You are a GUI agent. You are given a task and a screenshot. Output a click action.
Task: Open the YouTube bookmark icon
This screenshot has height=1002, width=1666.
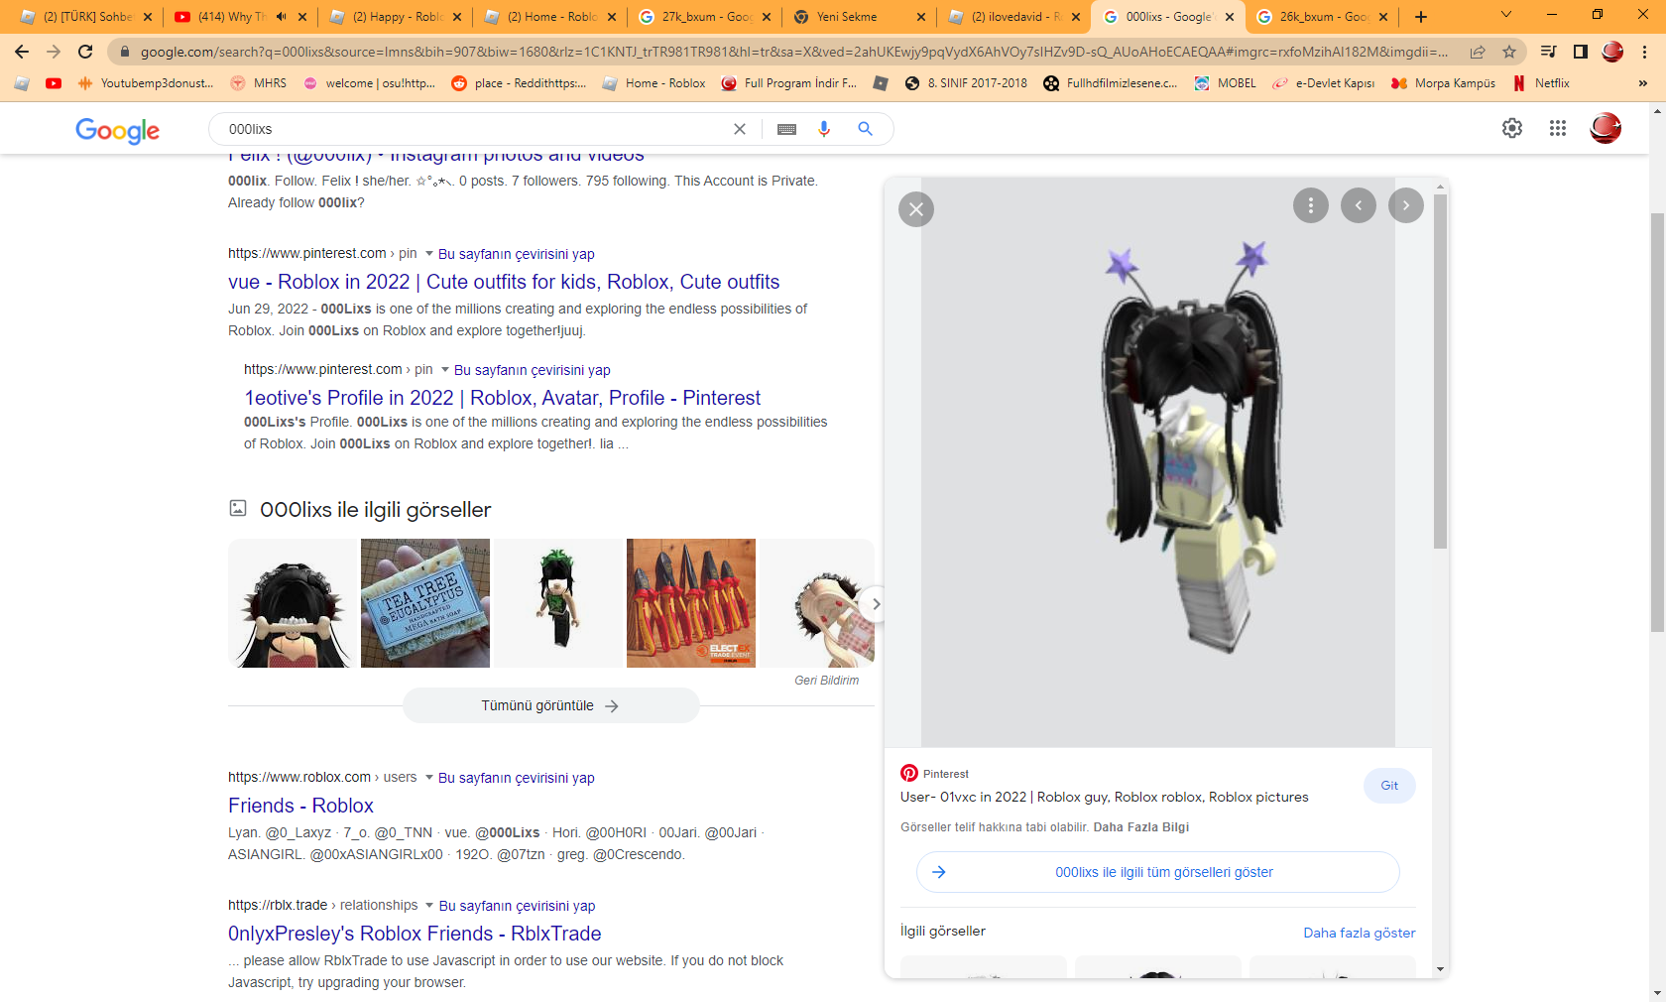tap(54, 83)
